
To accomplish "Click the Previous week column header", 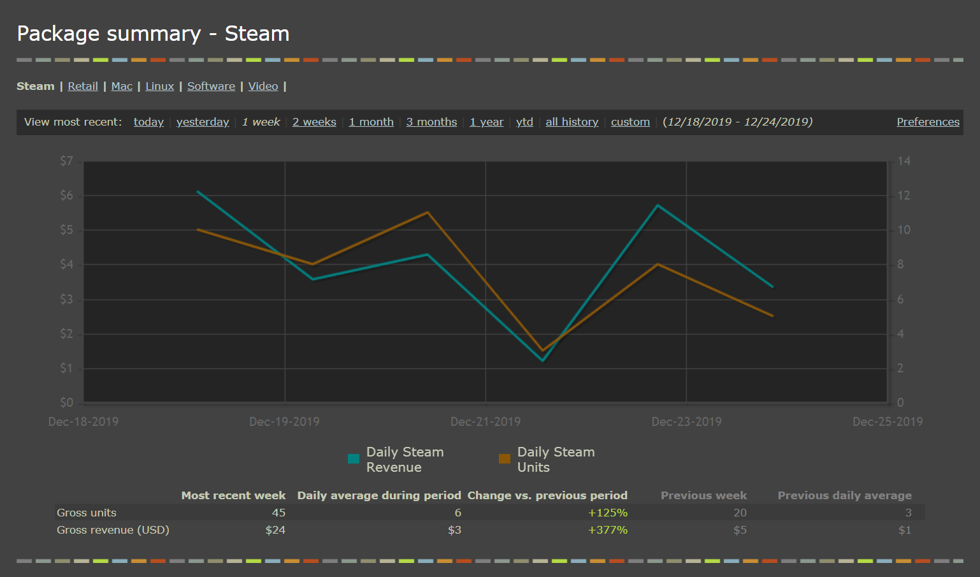I will [x=703, y=495].
